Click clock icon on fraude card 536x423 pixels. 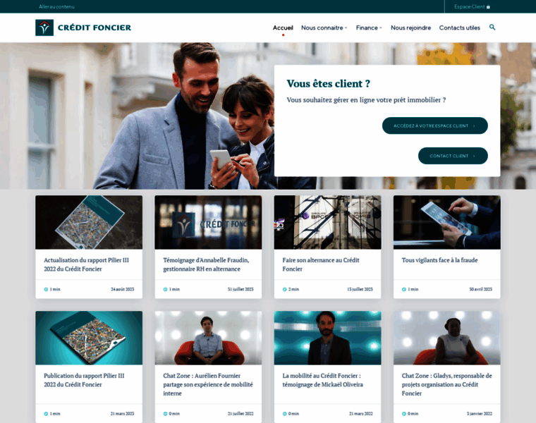pos(403,290)
